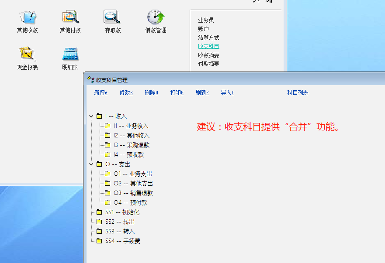Click 打印P in the toolbar
This screenshot has height=263, width=385.
tap(177, 93)
